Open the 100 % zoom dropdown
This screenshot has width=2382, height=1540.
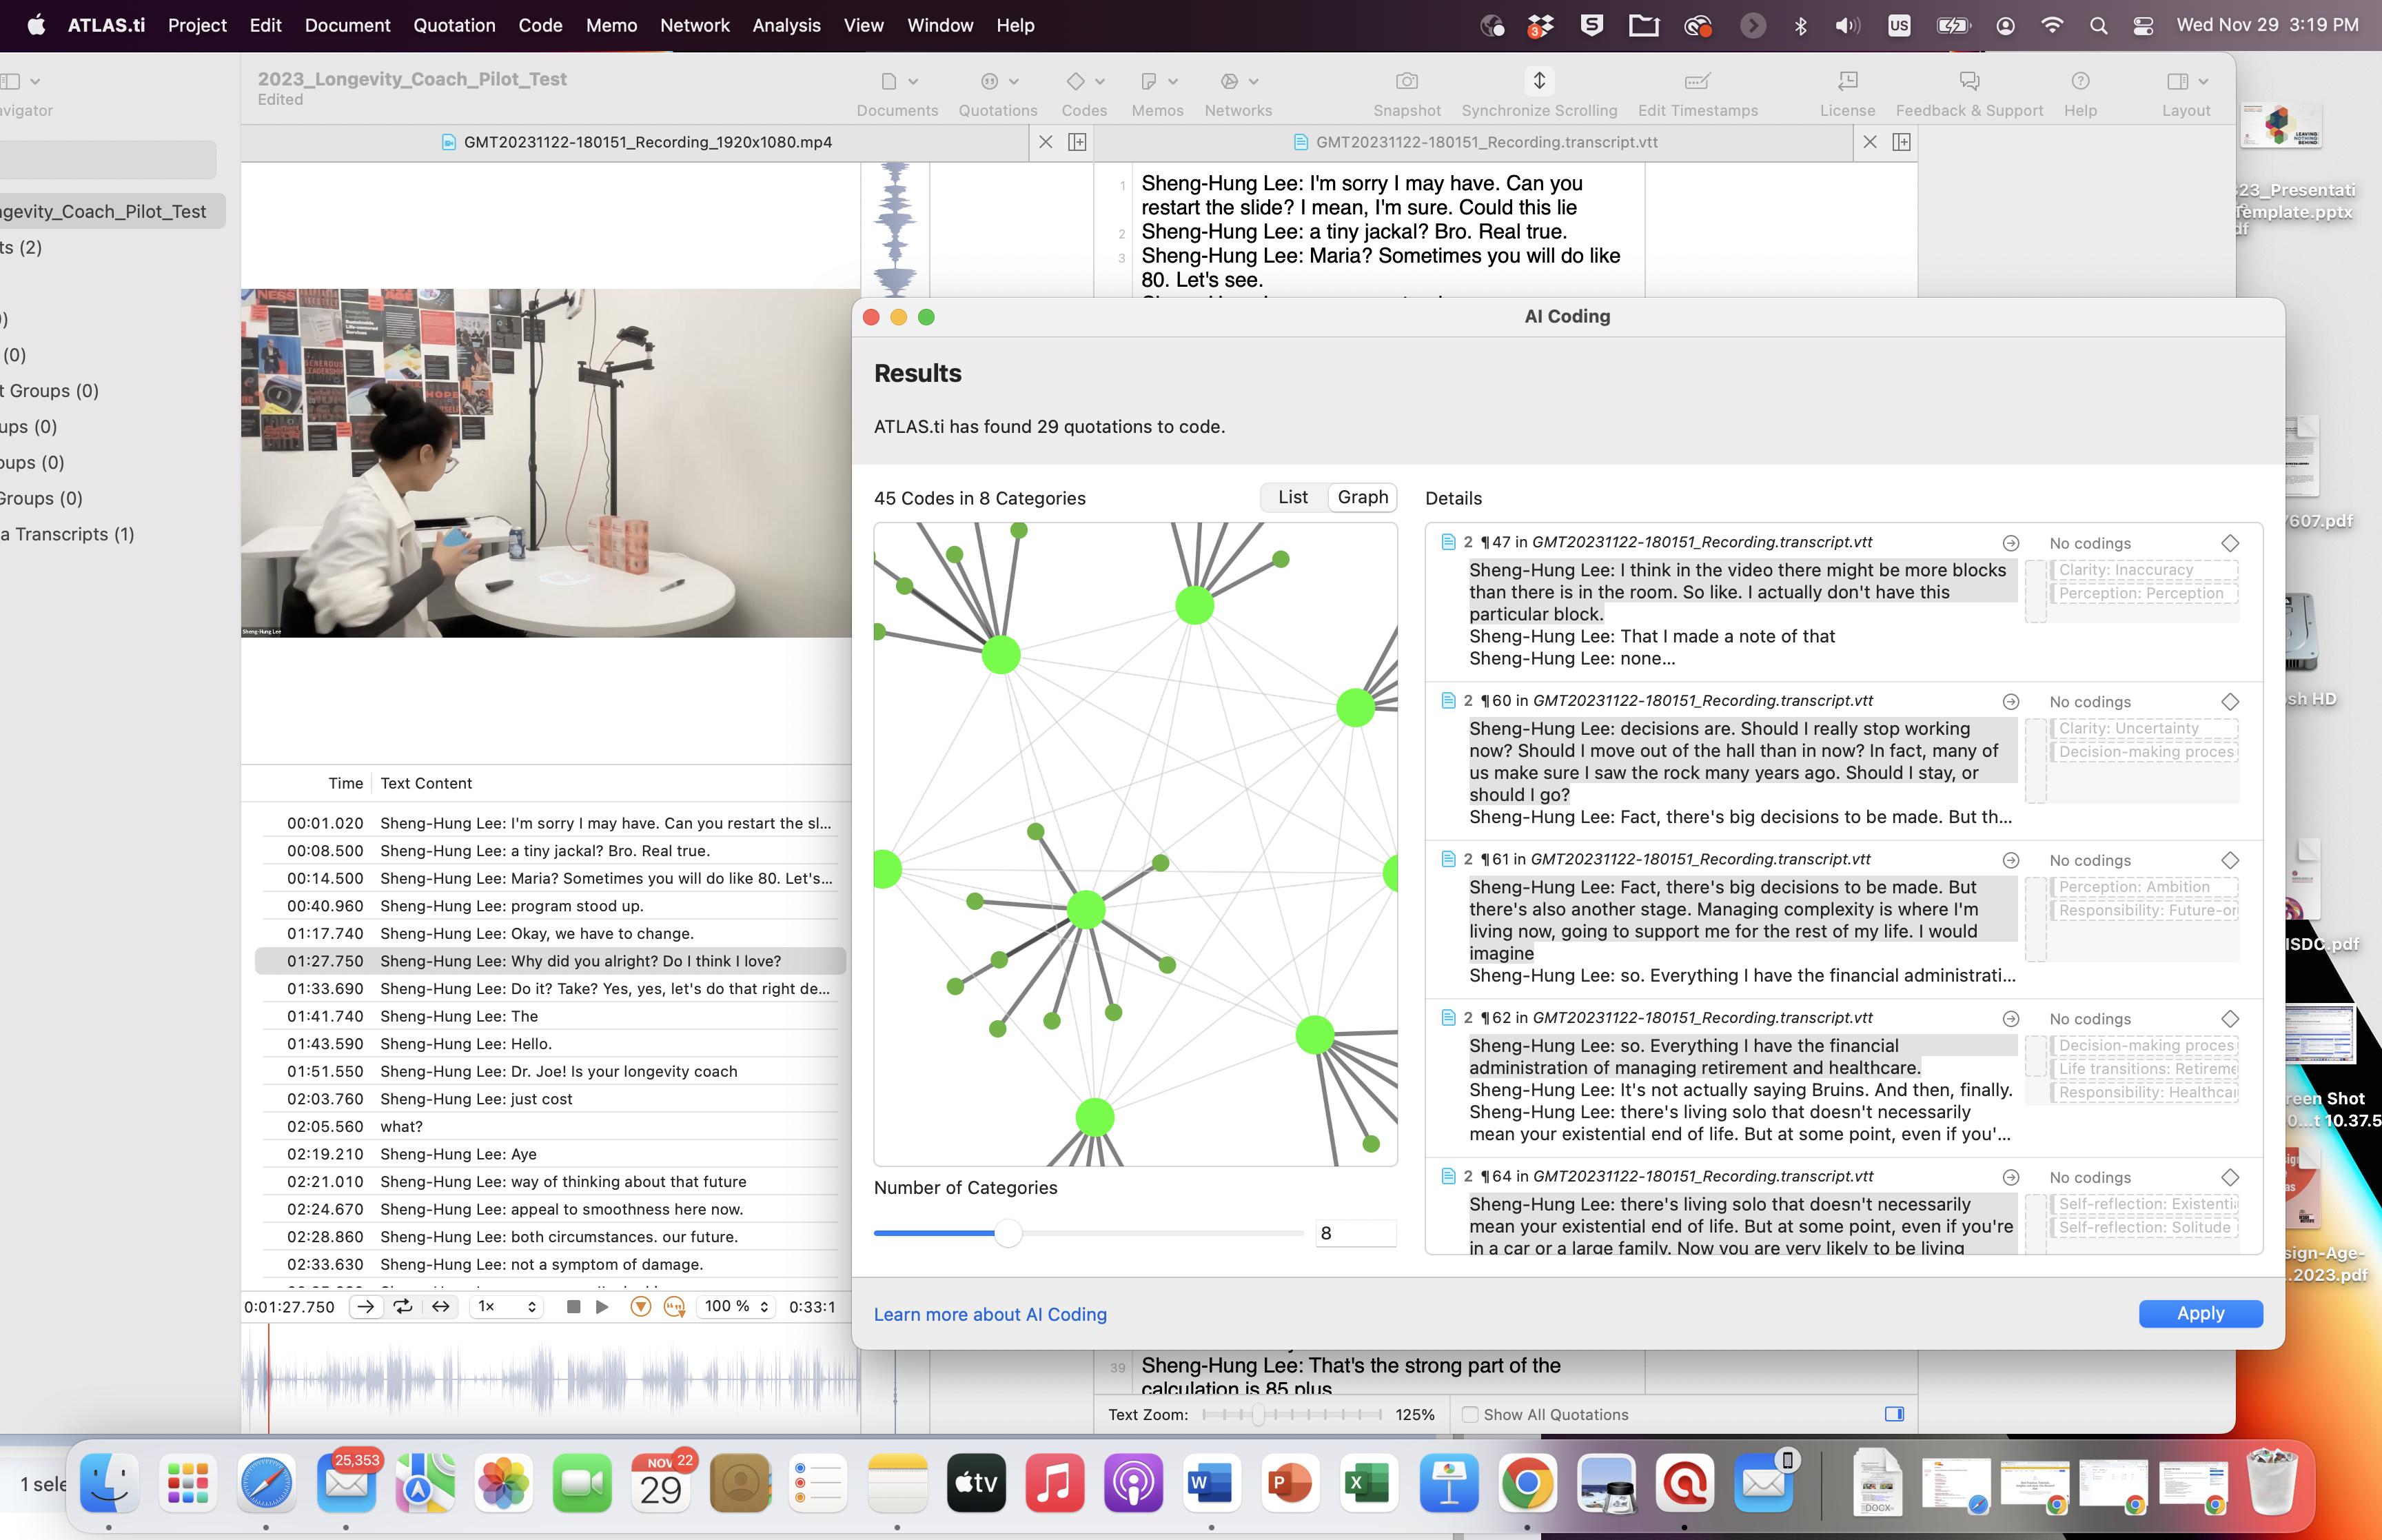(x=735, y=1306)
